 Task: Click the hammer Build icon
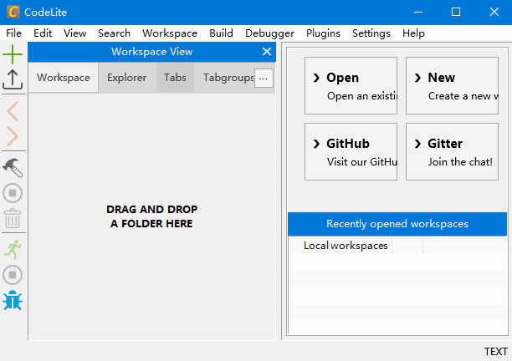[x=13, y=166]
